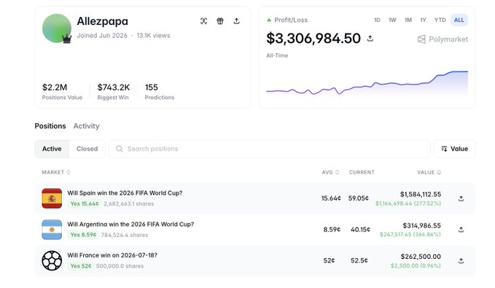Open 'Will France win on 2026-07-18?'
The image size is (495, 288).
click(112, 255)
